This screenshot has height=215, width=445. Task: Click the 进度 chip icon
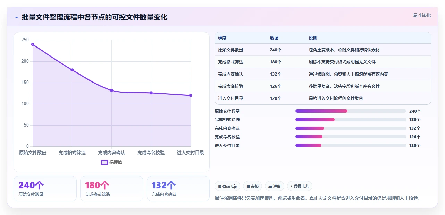tap(270, 186)
